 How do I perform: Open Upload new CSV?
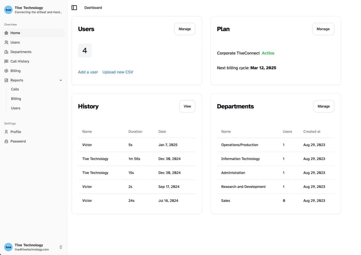click(x=117, y=72)
